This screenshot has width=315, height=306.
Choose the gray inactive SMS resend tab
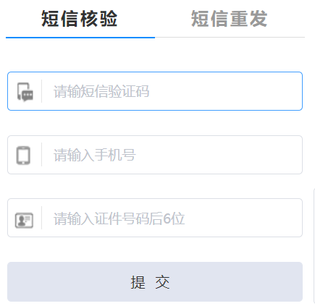click(x=229, y=19)
